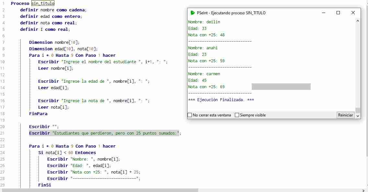Click 'Escribir "";' on line 20
The image size is (368, 192).
[44, 127]
